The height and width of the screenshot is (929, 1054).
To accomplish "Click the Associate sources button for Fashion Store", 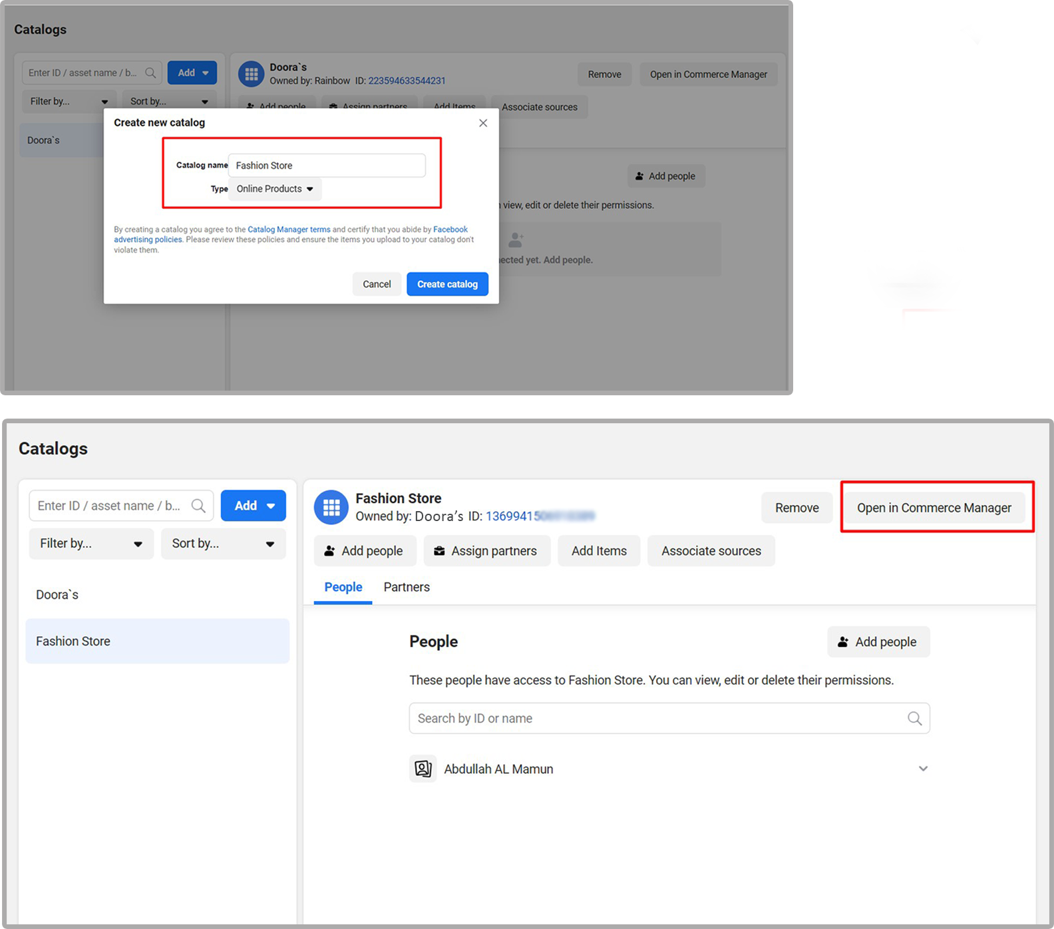I will tap(711, 551).
